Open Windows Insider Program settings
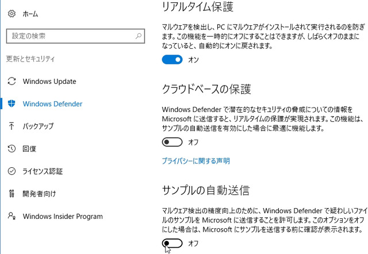The height and width of the screenshot is (254, 368). (x=63, y=216)
